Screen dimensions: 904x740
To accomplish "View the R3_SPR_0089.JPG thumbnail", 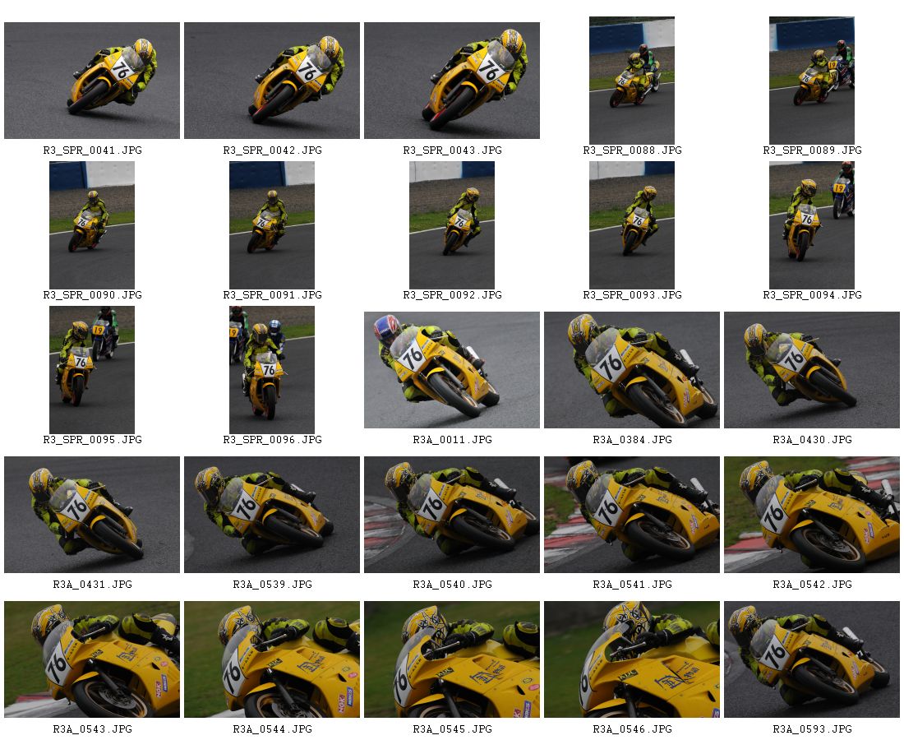I will pos(812,81).
